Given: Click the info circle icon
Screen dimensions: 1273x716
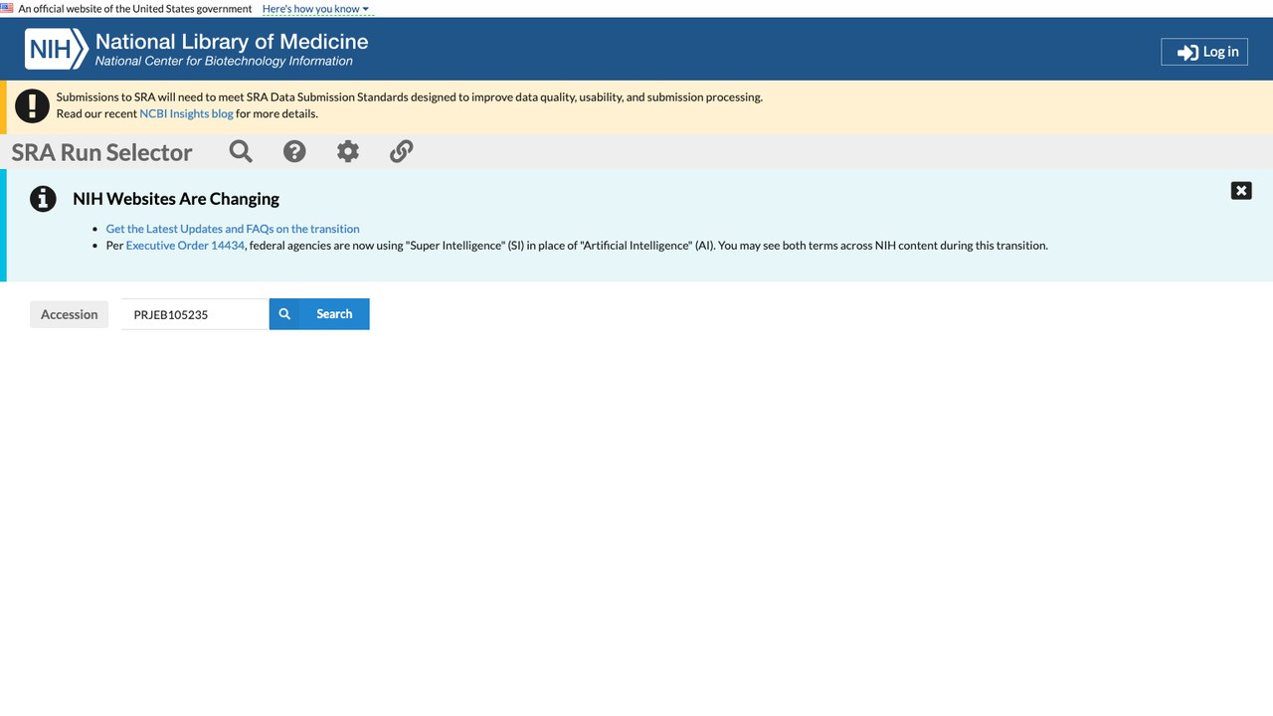Looking at the screenshot, I should [x=43, y=199].
